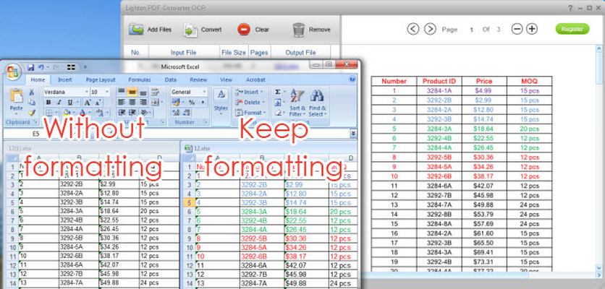This screenshot has height=289, width=605.
Task: Switch to the Data tab
Action: (171, 79)
